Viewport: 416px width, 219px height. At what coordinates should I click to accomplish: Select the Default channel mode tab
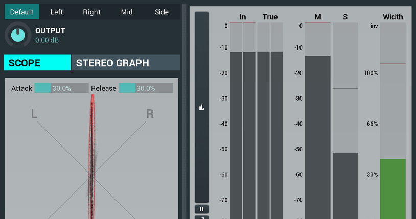[x=21, y=12]
